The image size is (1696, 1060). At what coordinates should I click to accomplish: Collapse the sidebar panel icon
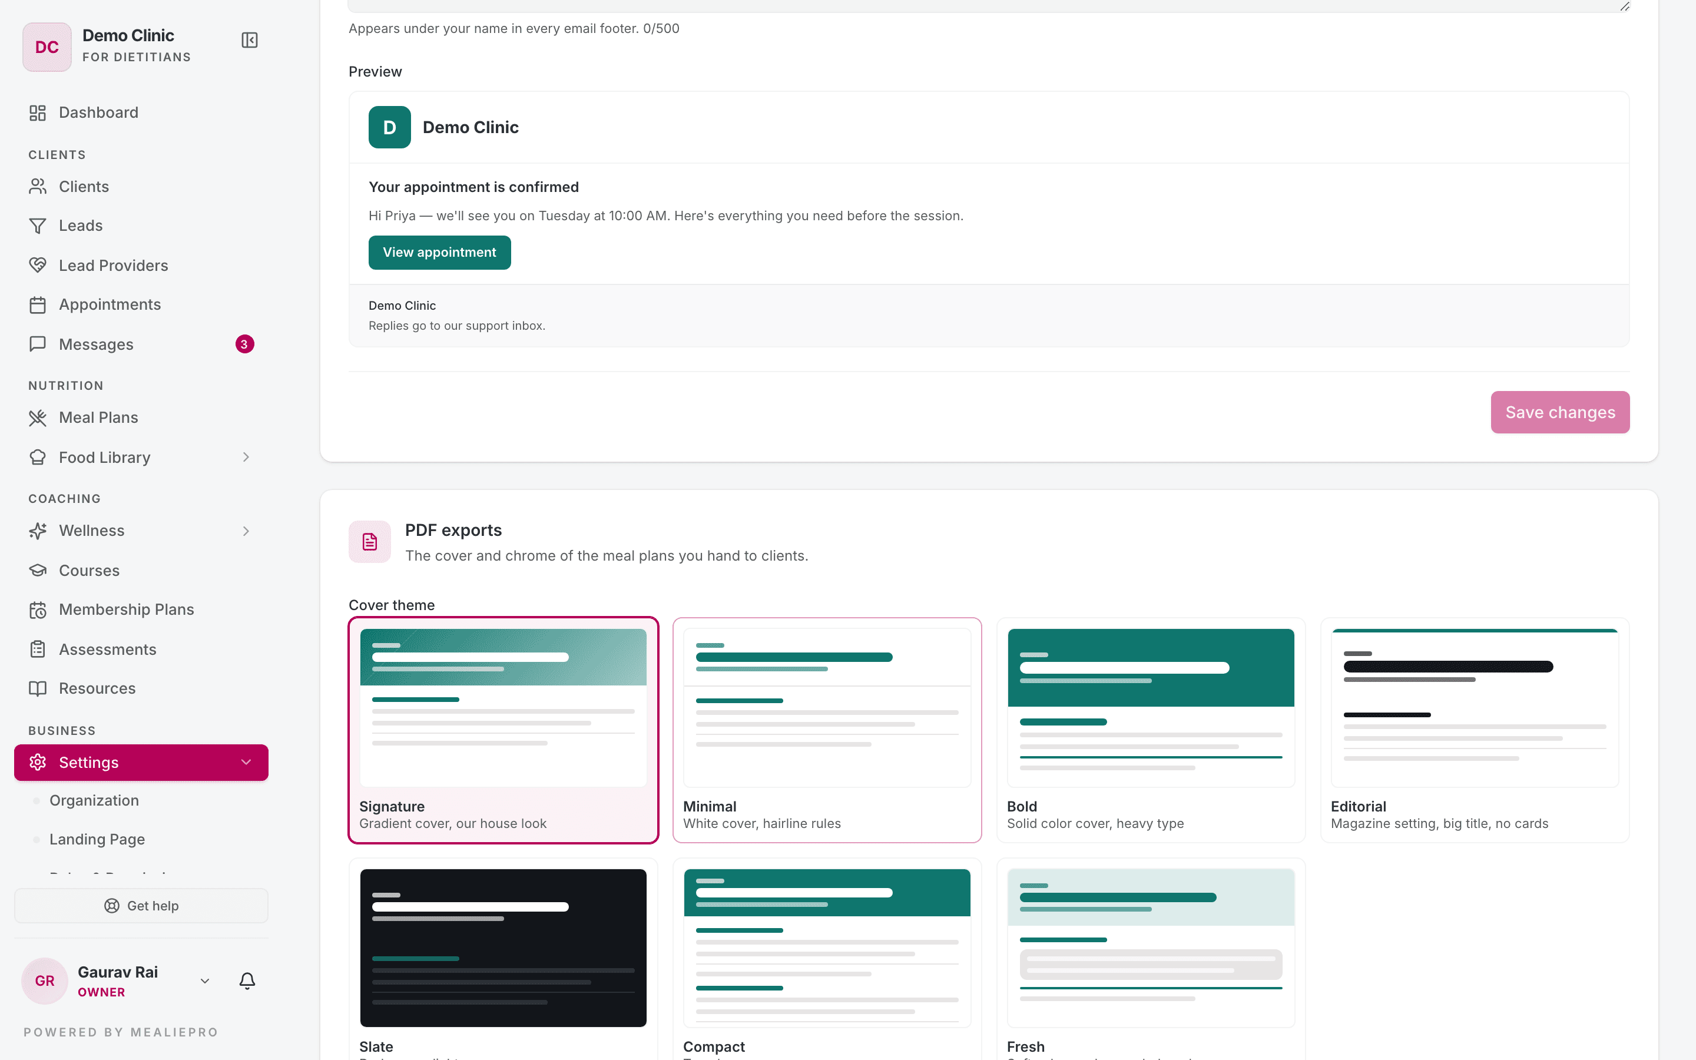coord(250,40)
